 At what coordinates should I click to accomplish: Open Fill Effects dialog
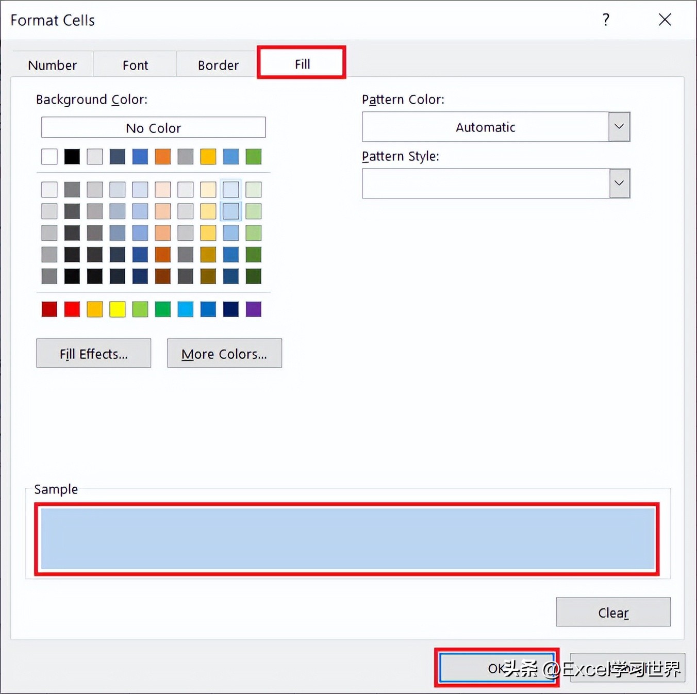tap(93, 353)
